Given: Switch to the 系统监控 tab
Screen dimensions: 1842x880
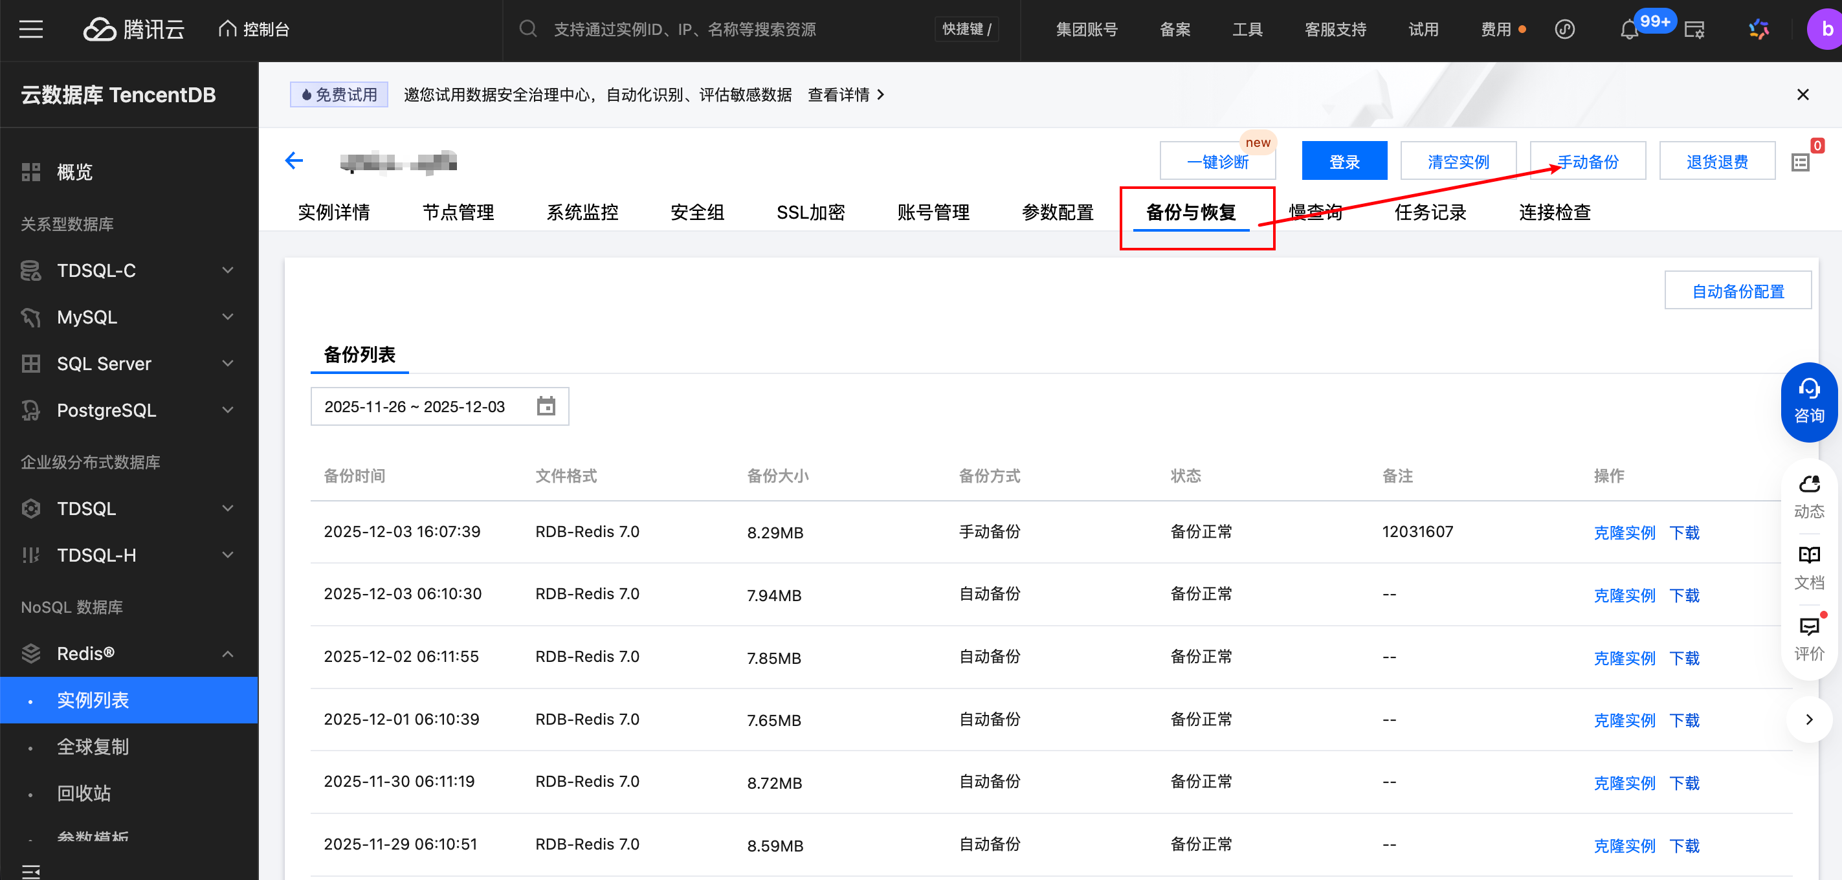Looking at the screenshot, I should pyautogui.click(x=582, y=212).
